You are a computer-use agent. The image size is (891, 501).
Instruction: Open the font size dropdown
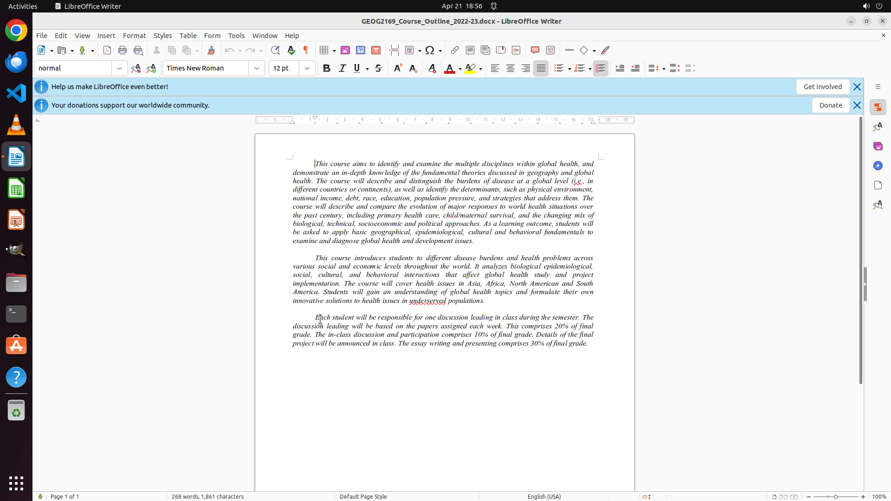point(307,68)
